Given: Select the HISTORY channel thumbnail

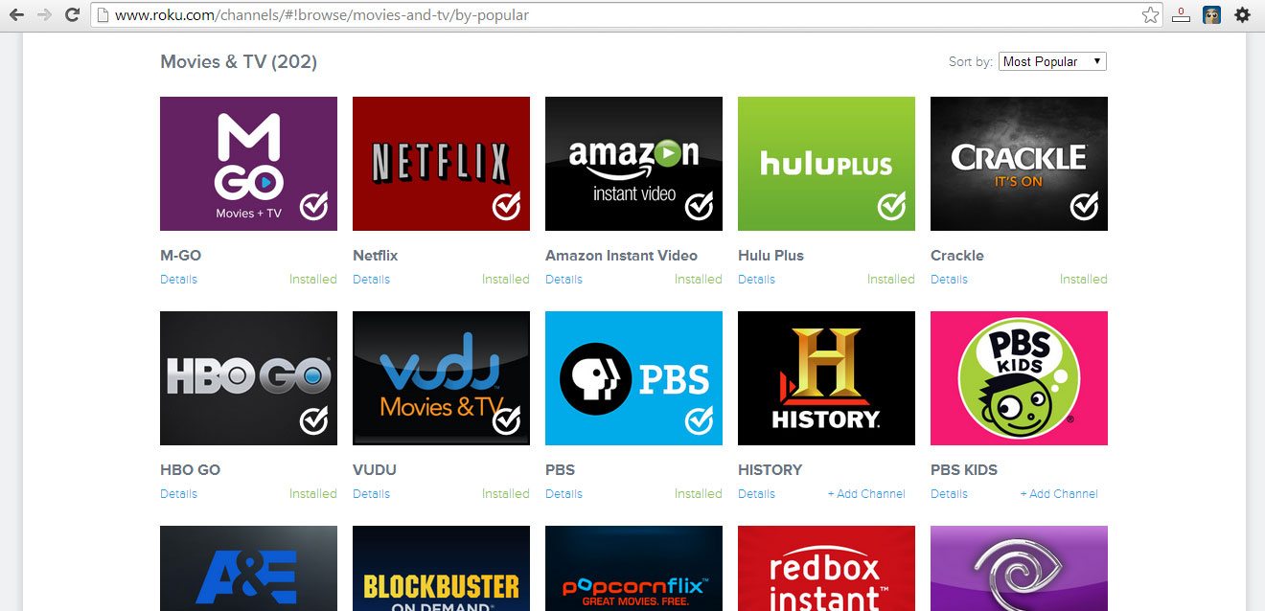Looking at the screenshot, I should click(826, 378).
